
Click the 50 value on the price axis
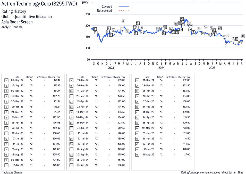click(x=88, y=60)
